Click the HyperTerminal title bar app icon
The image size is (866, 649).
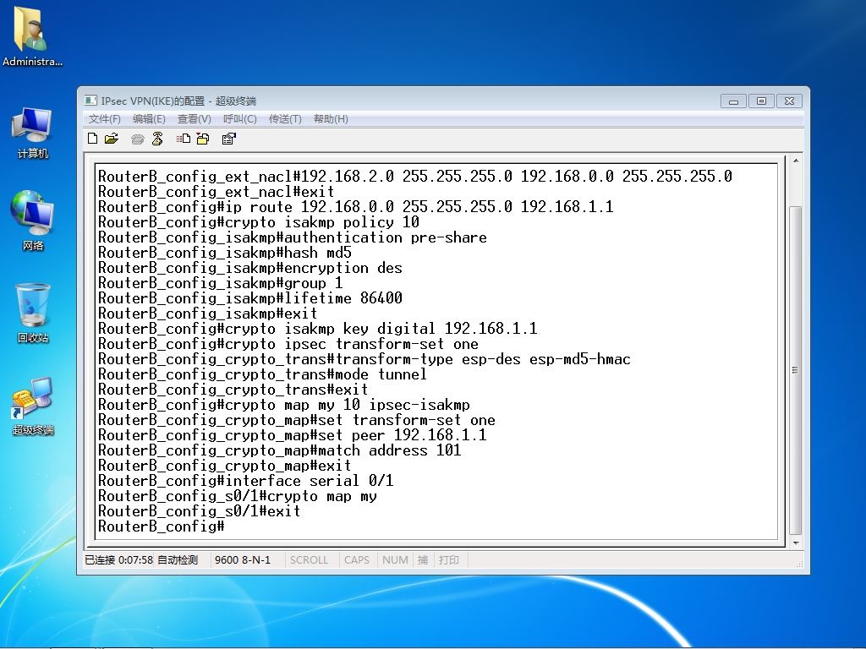pos(90,101)
